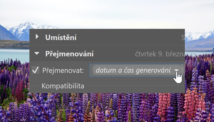Click the Umístění header title

[x=61, y=37]
